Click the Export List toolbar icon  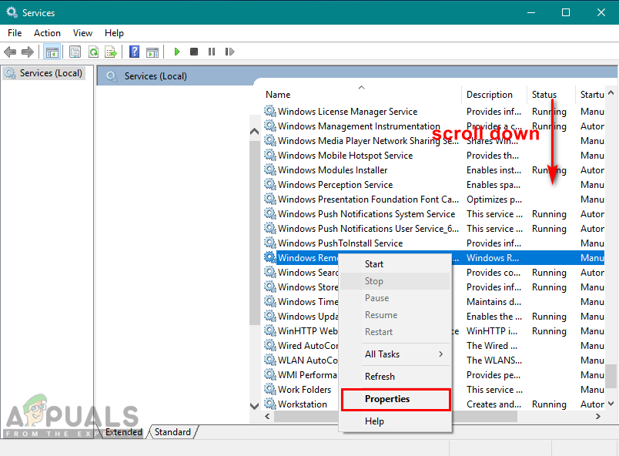[x=111, y=52]
